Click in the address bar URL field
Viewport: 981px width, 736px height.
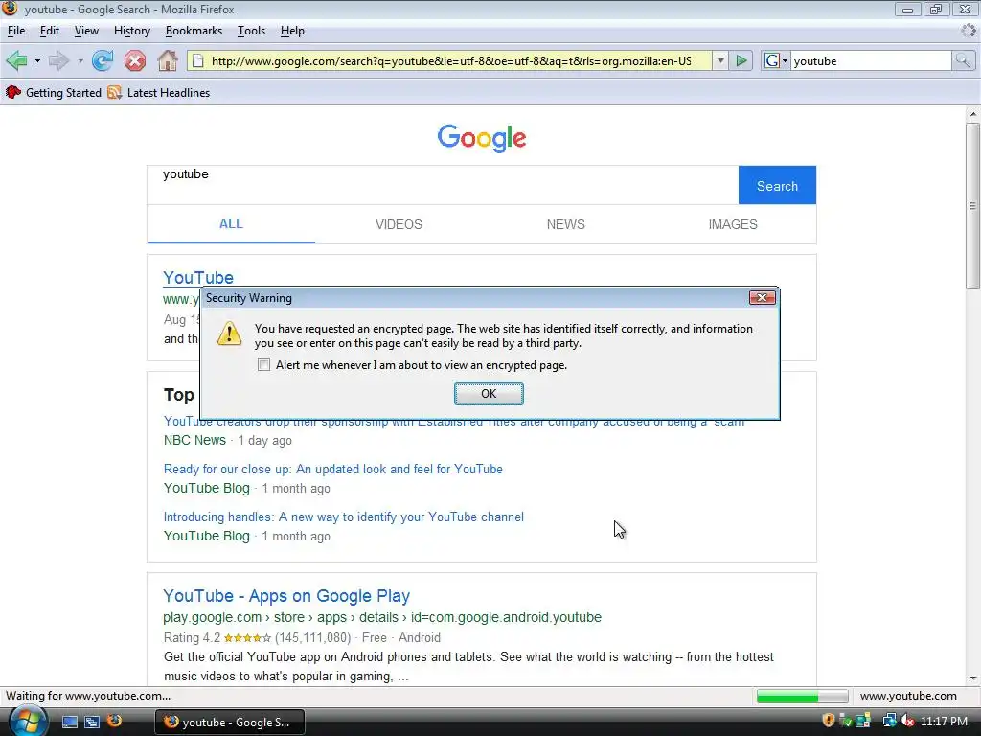point(451,60)
